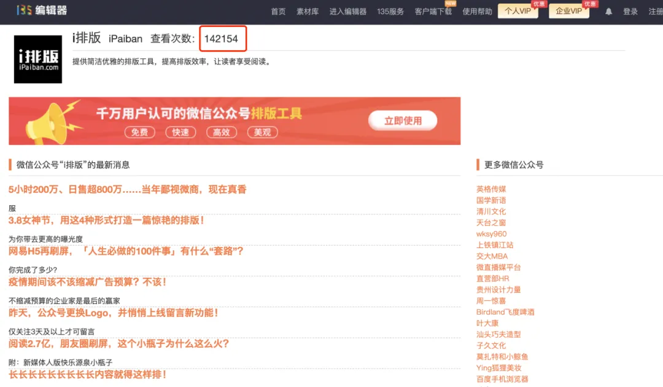The height and width of the screenshot is (387, 663).
Task: Open the 素材库 nav item
Action: 308,12
